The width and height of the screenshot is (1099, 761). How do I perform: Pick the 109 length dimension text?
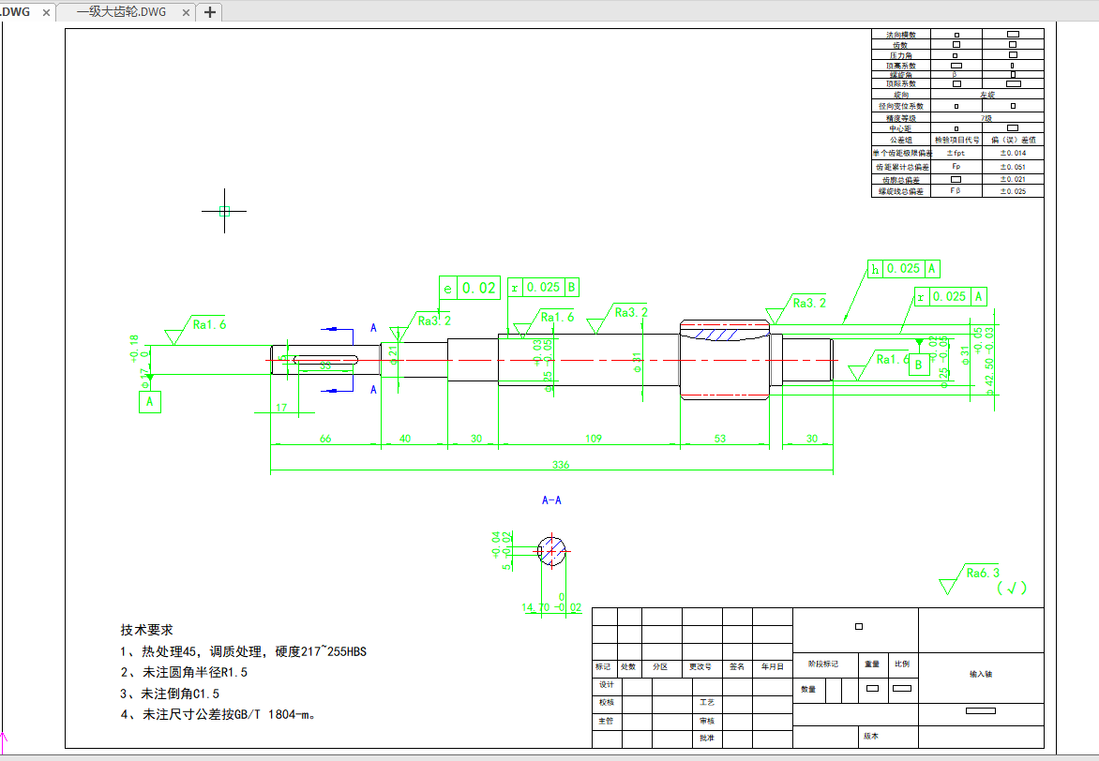[593, 439]
